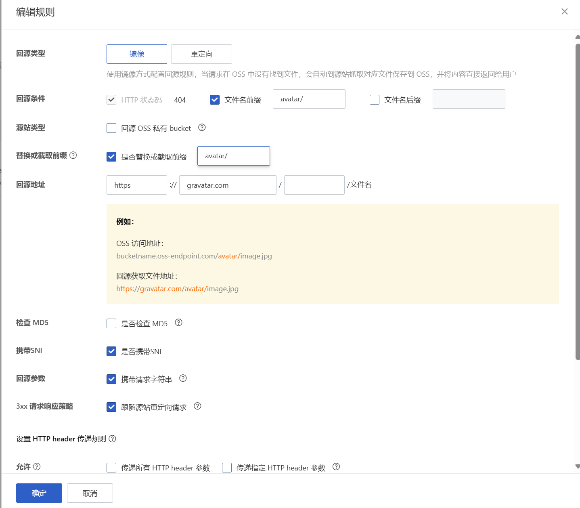
Task: Click the dialog's vertical scrollbar thumb
Action: [x=578, y=201]
